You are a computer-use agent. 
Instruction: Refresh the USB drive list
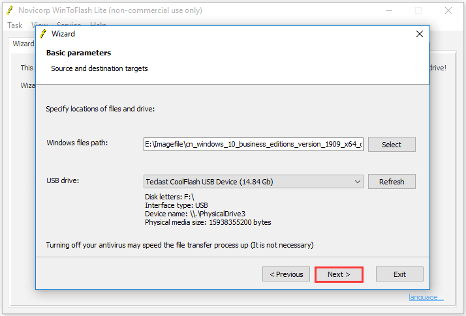coord(392,182)
